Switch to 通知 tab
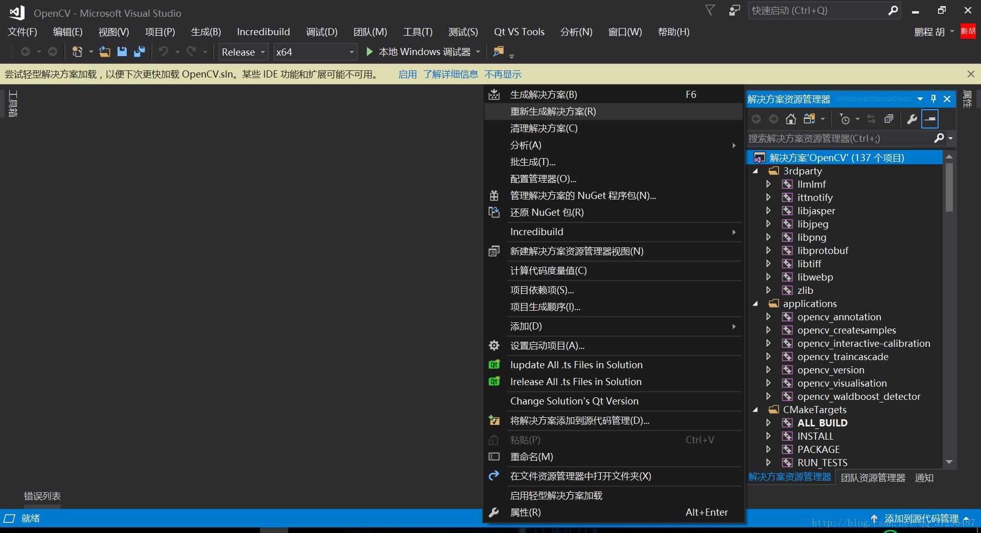The height and width of the screenshot is (533, 981). coord(924,477)
